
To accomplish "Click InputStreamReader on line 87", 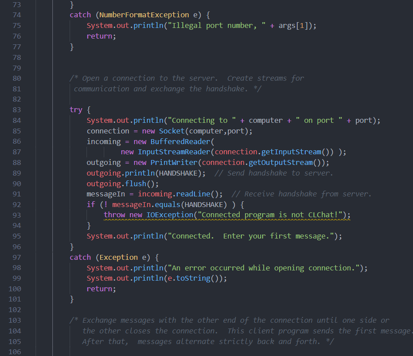I will tap(174, 152).
